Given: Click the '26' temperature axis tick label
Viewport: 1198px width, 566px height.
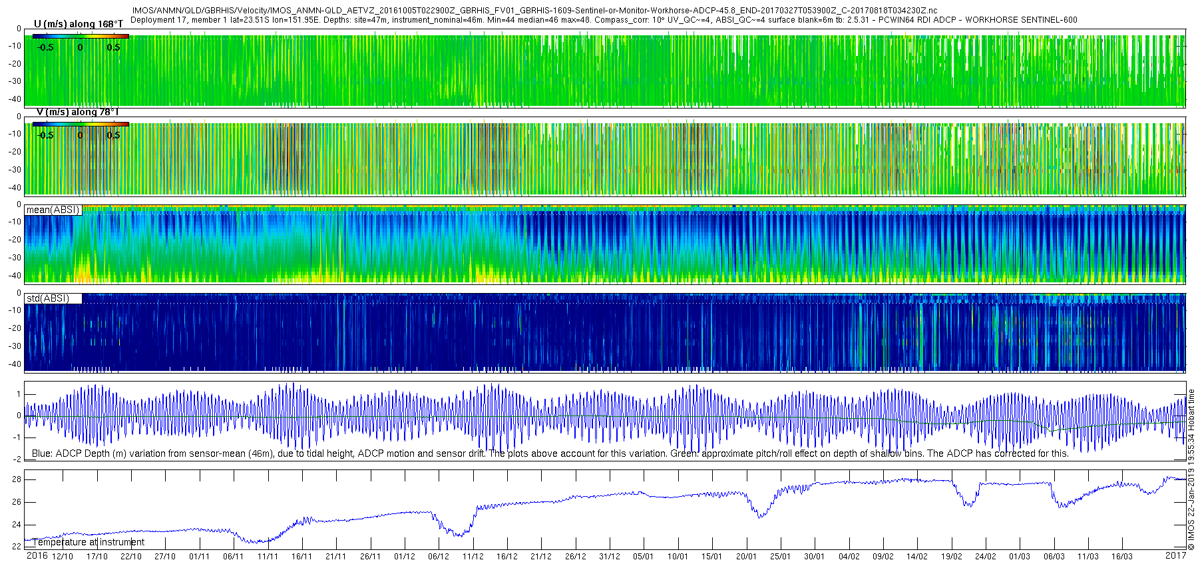Looking at the screenshot, I should pyautogui.click(x=17, y=502).
